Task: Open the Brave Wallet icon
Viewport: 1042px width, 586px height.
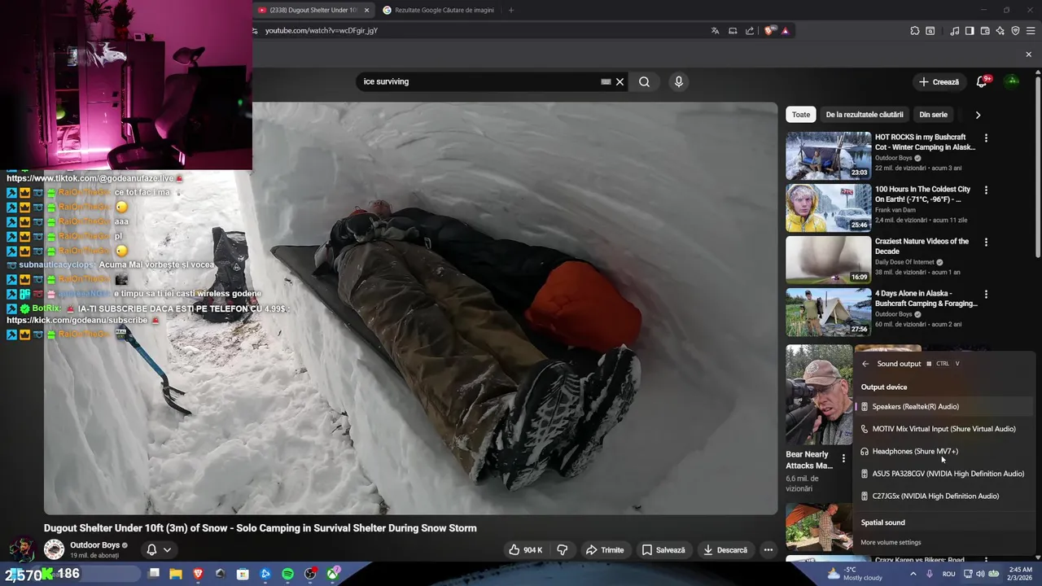Action: 985,31
